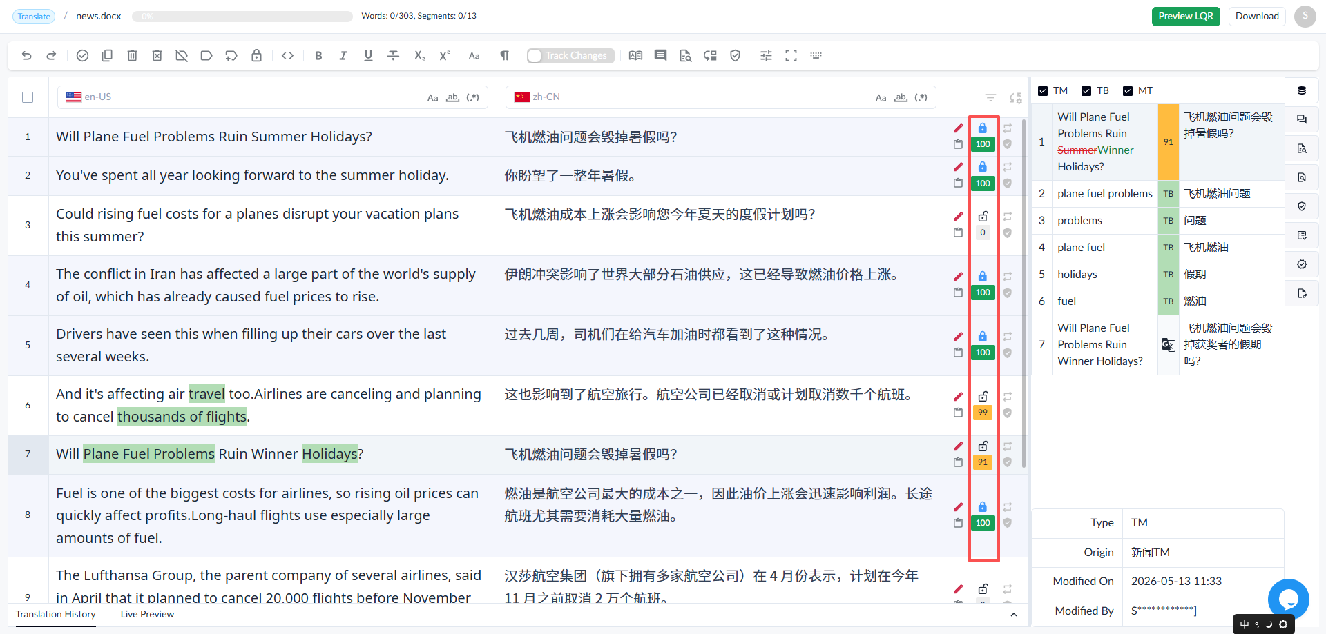Uncheck the MT checkbox
The image size is (1326, 634).
click(x=1128, y=91)
